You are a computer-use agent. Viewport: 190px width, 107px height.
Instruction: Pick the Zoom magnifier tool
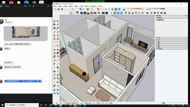coord(54,75)
